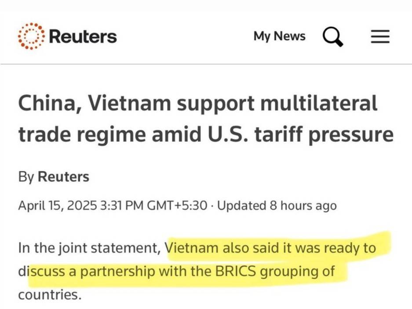Image resolution: width=412 pixels, height=309 pixels.
Task: Click the GMT+5:30 timezone text
Action: click(177, 206)
